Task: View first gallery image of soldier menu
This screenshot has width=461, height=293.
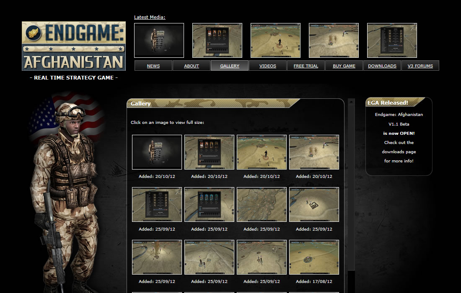Action: pyautogui.click(x=157, y=152)
